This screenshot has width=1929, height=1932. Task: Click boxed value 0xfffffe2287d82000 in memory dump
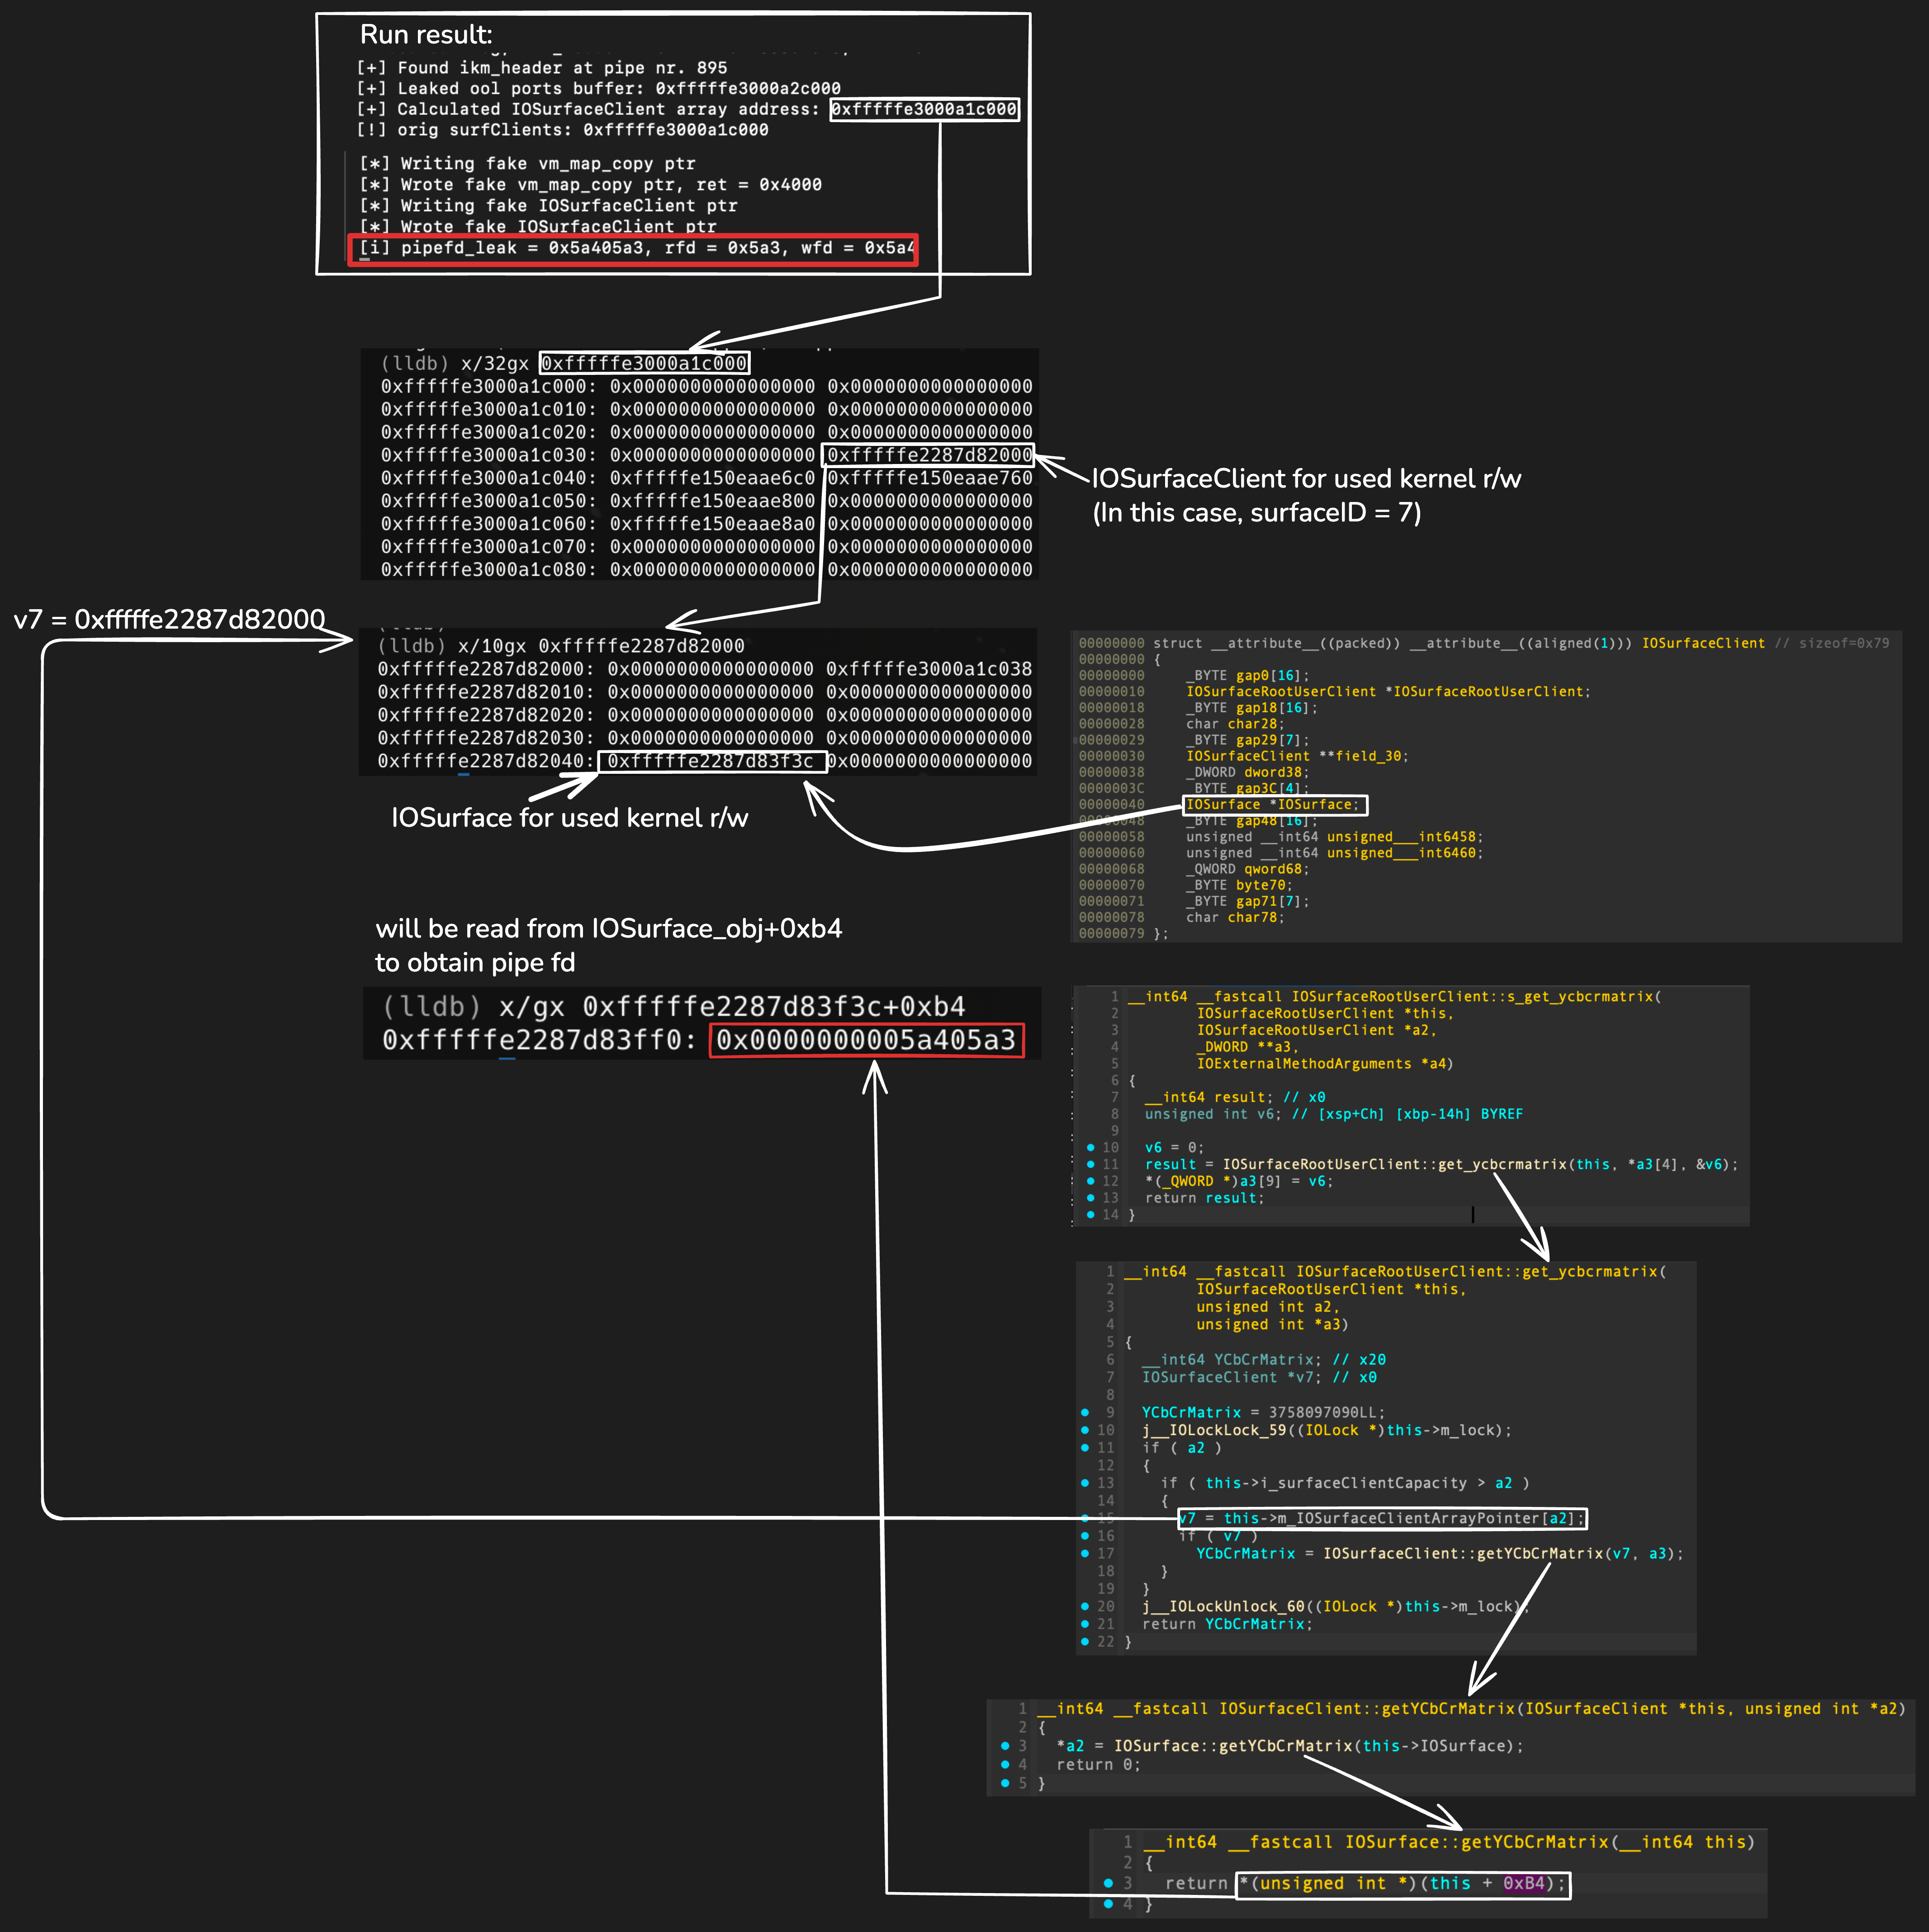(928, 455)
